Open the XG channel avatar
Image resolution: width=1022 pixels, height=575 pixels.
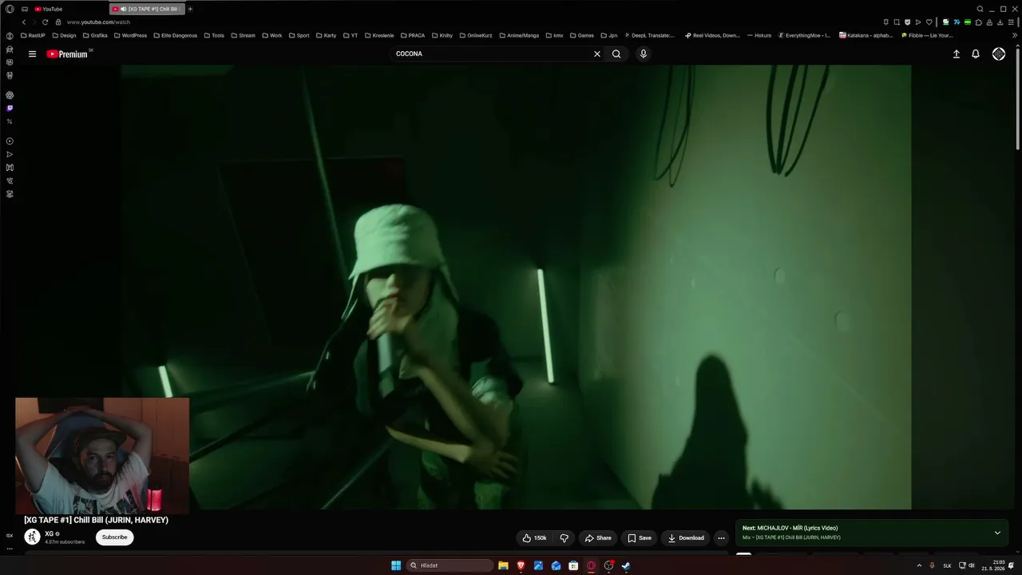32,537
